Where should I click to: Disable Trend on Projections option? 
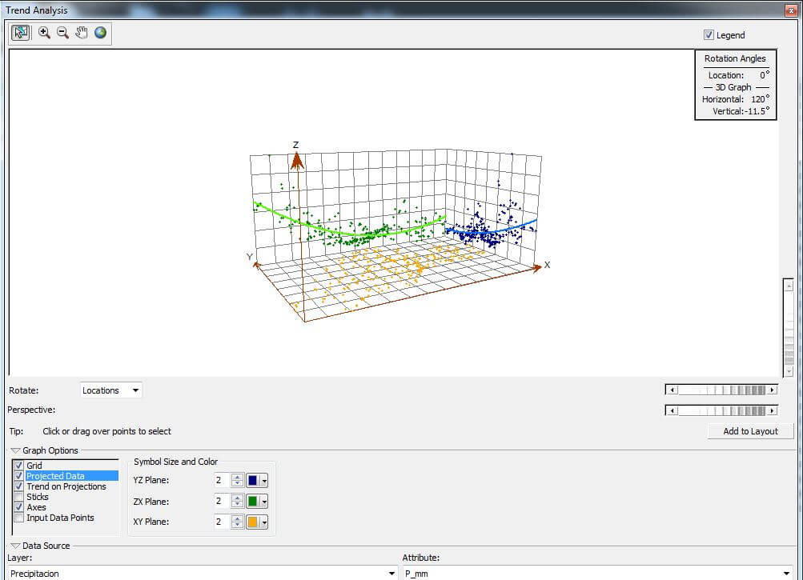point(18,486)
